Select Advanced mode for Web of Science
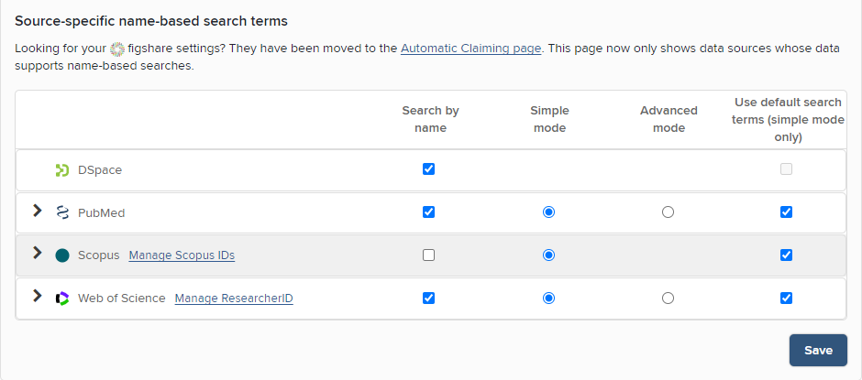 [x=668, y=299]
